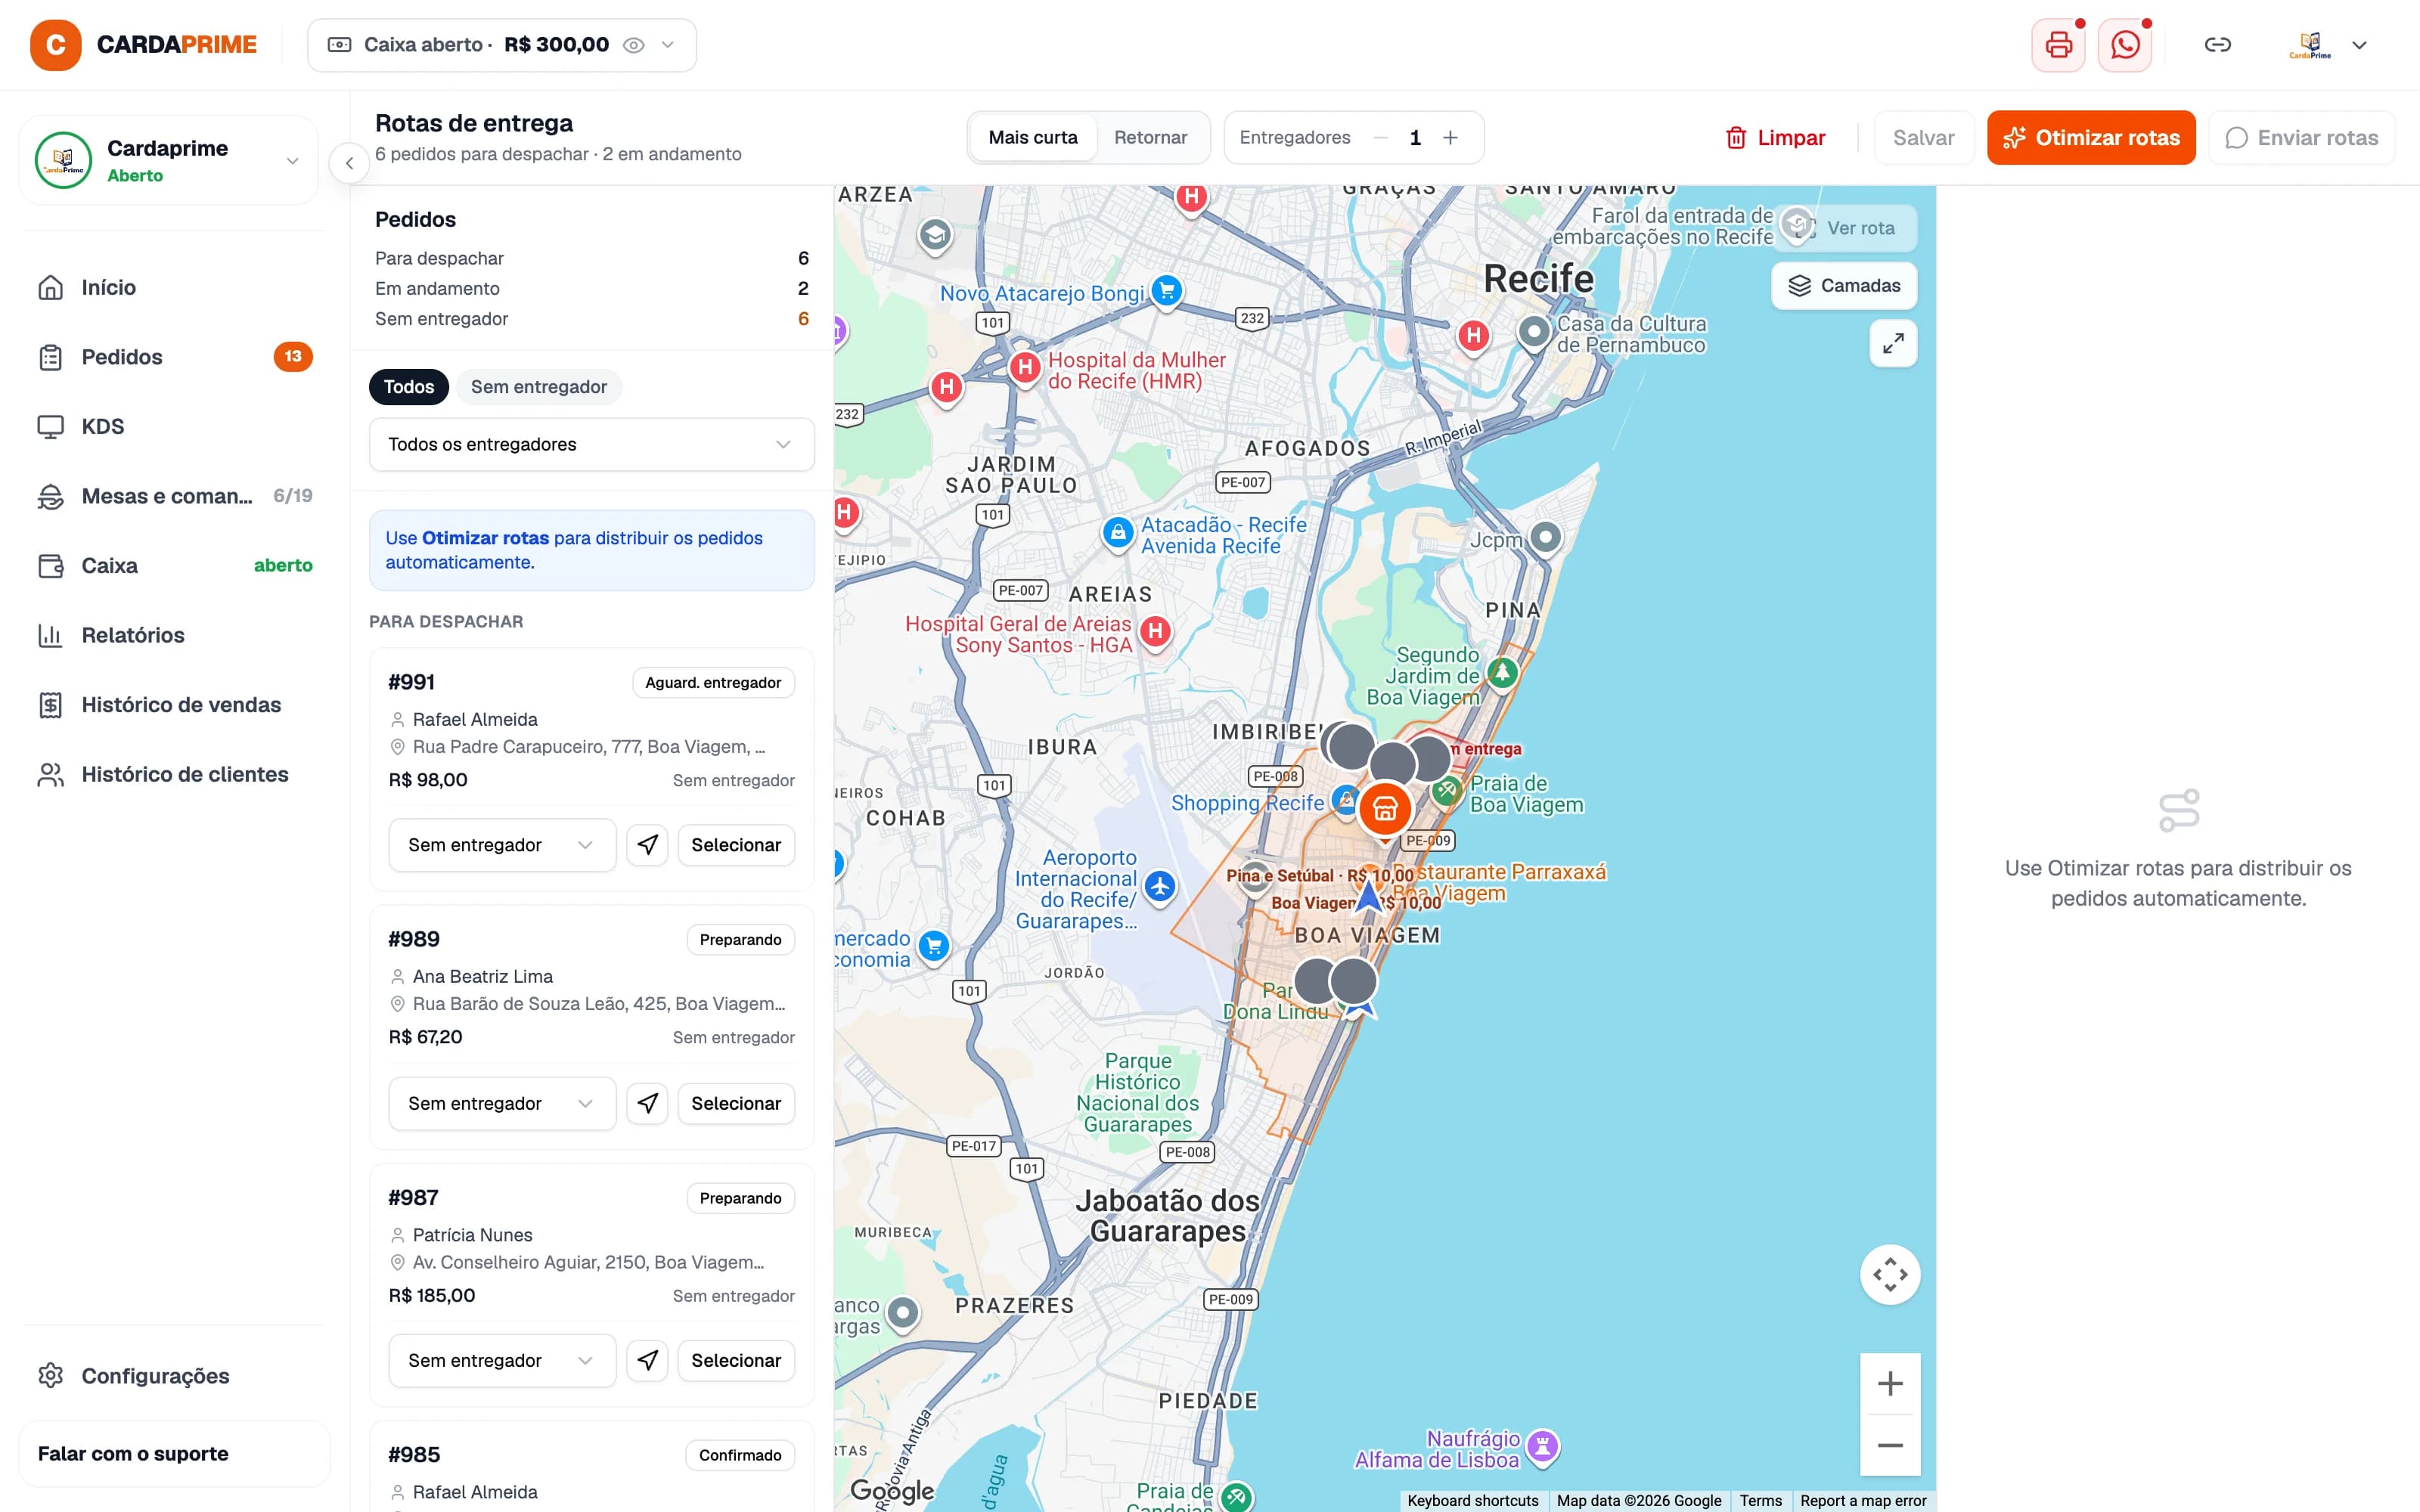The width and height of the screenshot is (2420, 1512).
Task: Click the Enviar rotas button
Action: tap(2302, 138)
